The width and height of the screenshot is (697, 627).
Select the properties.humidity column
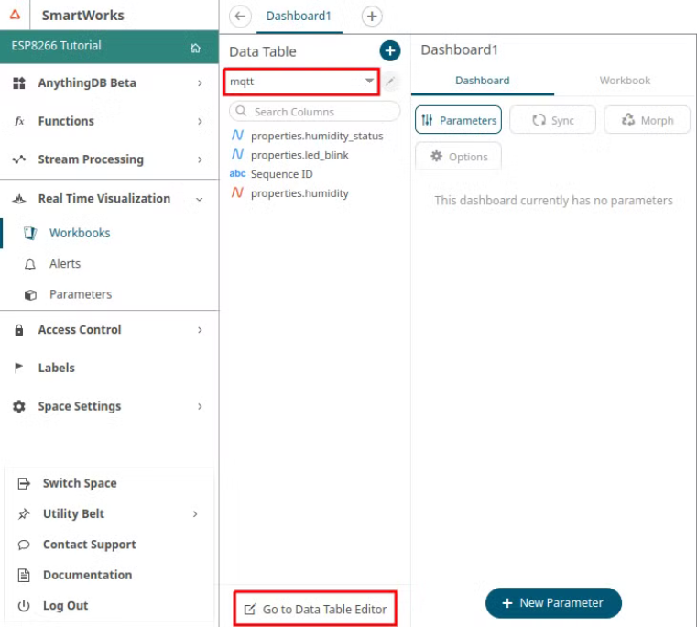pos(299,193)
